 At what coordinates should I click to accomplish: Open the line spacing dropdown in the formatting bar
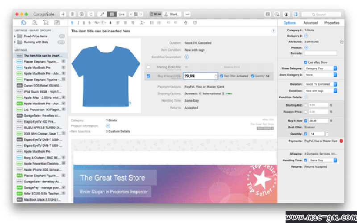tap(142, 23)
